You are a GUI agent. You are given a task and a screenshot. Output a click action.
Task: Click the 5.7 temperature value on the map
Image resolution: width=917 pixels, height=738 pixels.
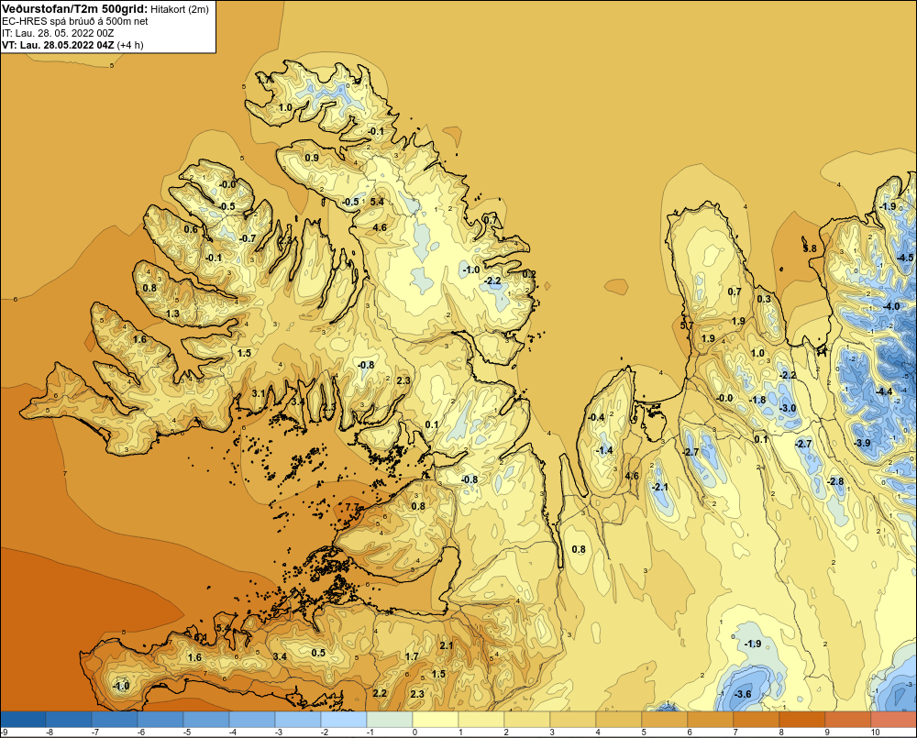(687, 325)
